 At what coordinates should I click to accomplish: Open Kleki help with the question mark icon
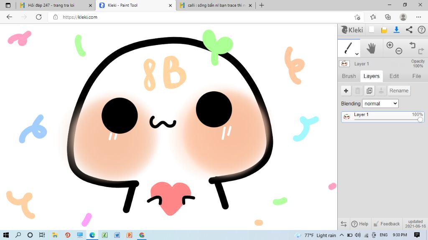(x=421, y=30)
